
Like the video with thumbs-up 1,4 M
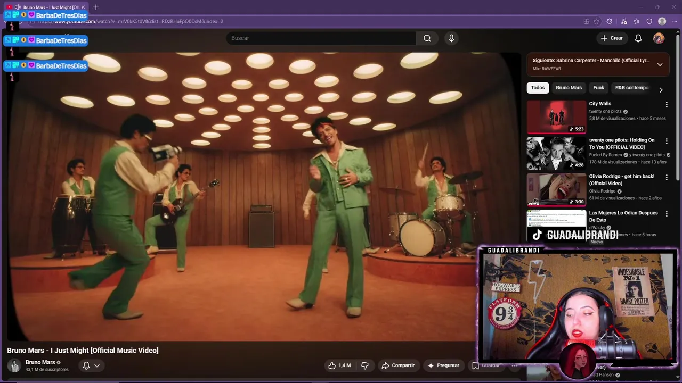(339, 365)
